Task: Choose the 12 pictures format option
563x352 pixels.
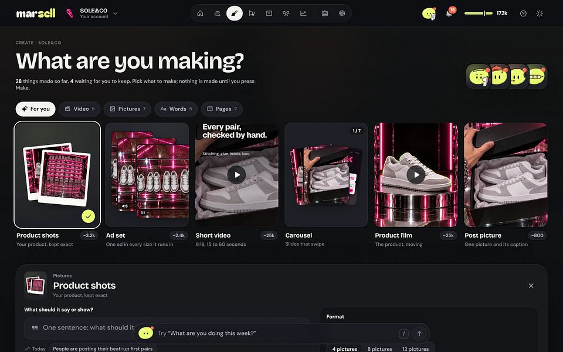Action: pyautogui.click(x=415, y=348)
